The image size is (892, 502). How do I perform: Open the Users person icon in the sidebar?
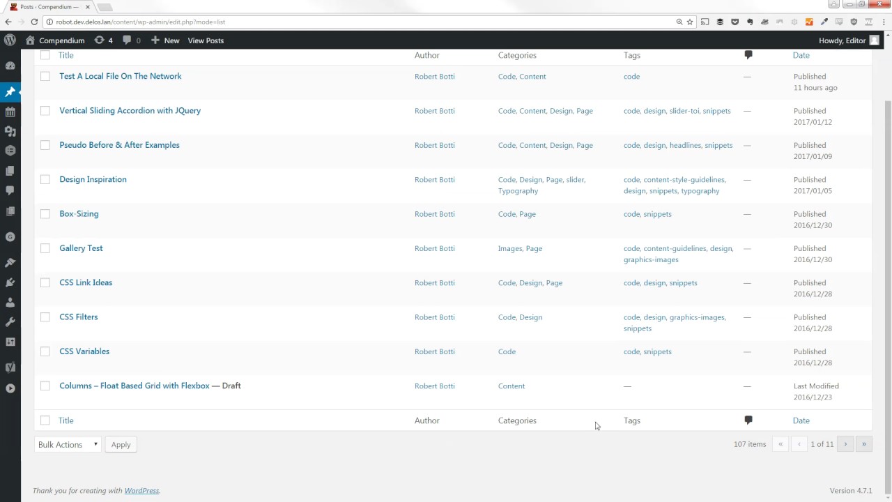click(10, 303)
